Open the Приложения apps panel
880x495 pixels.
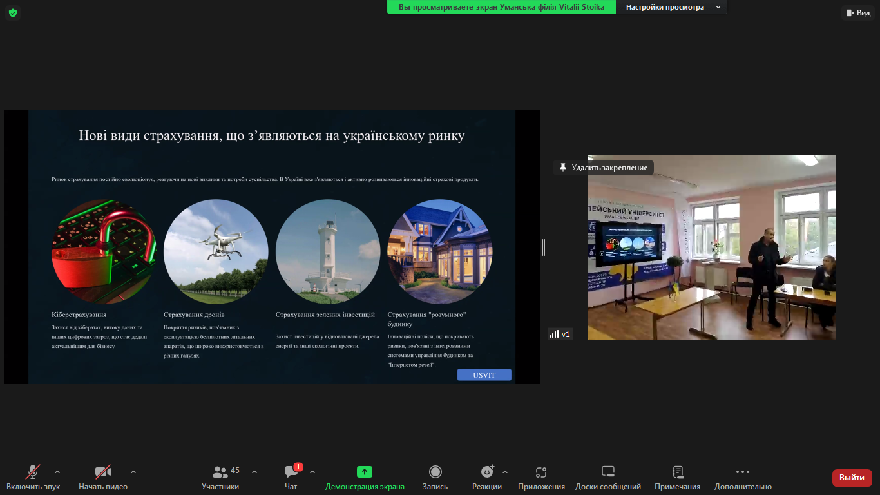point(541,472)
